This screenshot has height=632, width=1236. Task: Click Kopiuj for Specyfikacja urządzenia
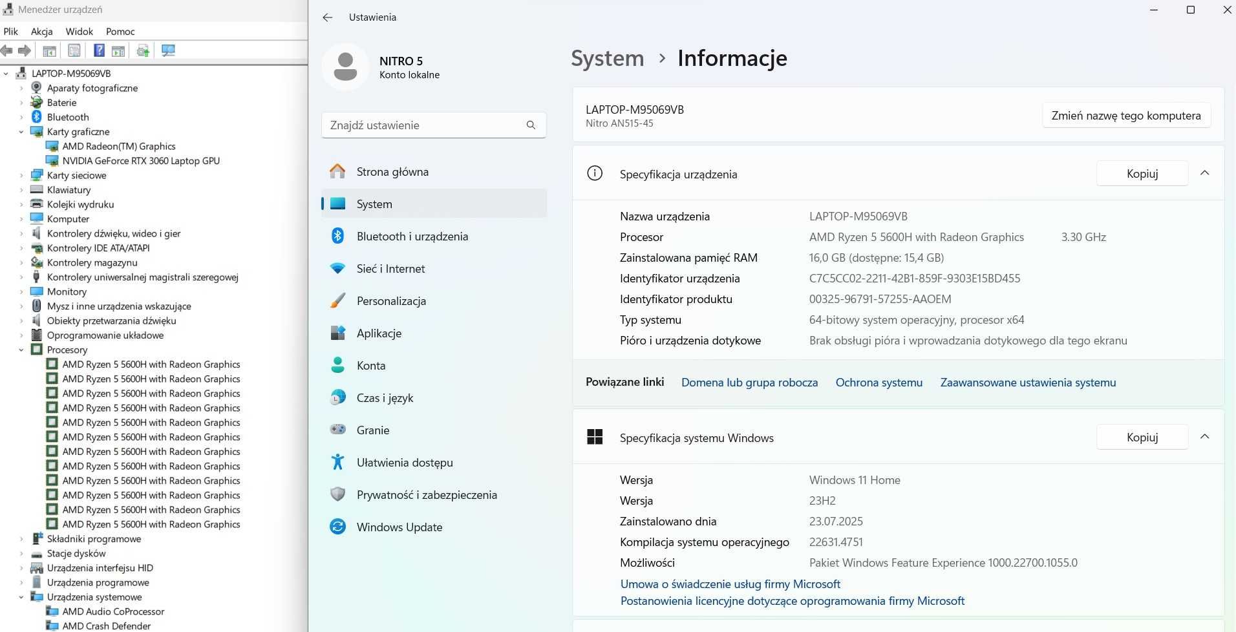(1142, 173)
